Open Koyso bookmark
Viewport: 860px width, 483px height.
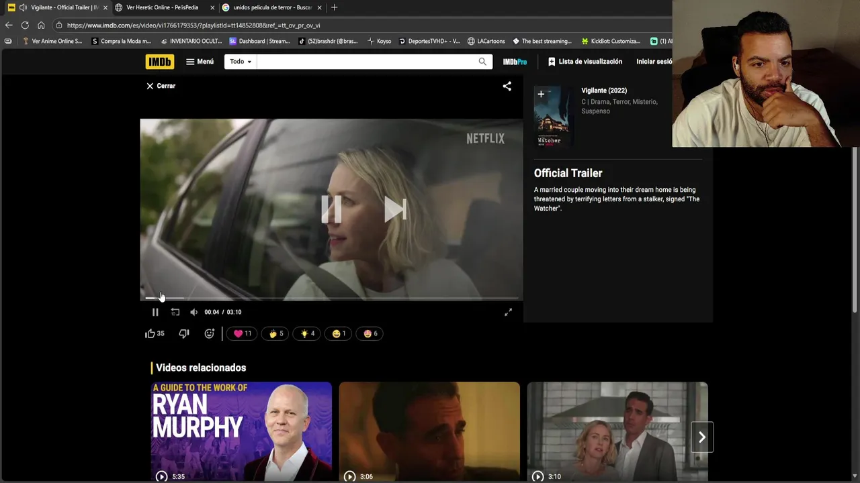379,42
